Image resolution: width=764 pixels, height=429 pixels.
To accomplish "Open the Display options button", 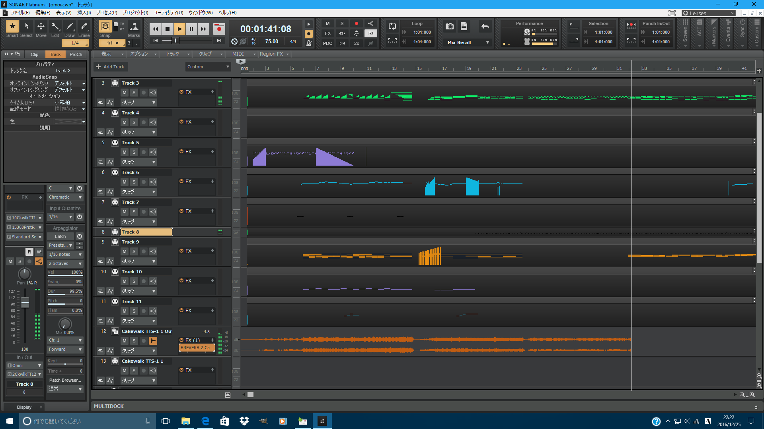I will point(24,408).
